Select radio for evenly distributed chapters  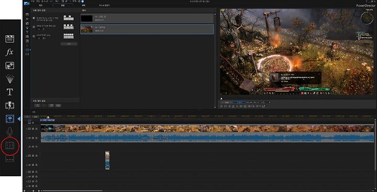click(x=34, y=36)
